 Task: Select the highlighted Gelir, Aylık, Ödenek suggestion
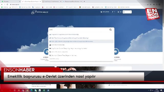(81, 41)
